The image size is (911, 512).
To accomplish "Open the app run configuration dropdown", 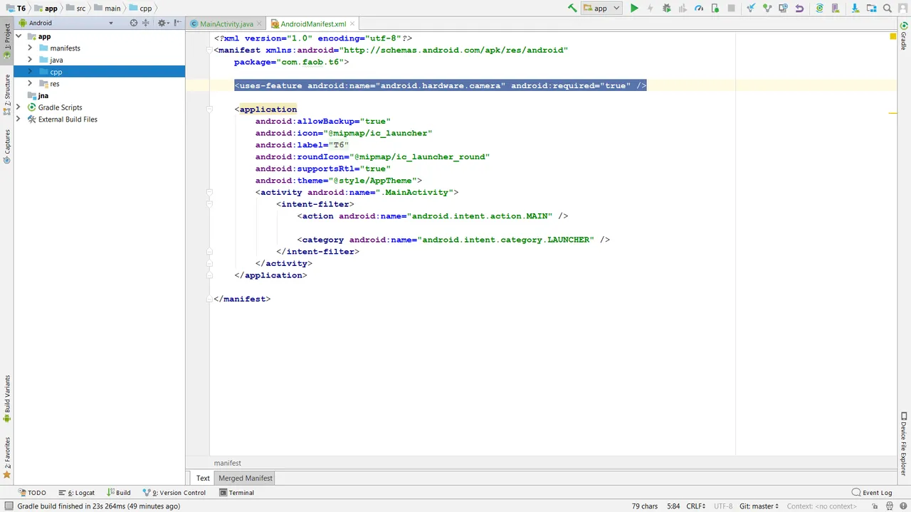I will click(601, 9).
